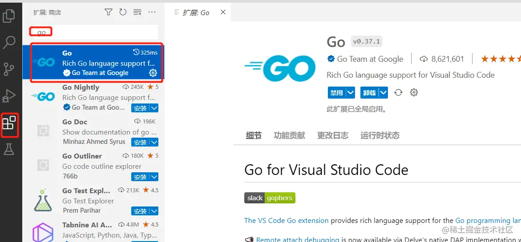Open the Go programming language link
The image size is (521, 242).
click(x=488, y=220)
